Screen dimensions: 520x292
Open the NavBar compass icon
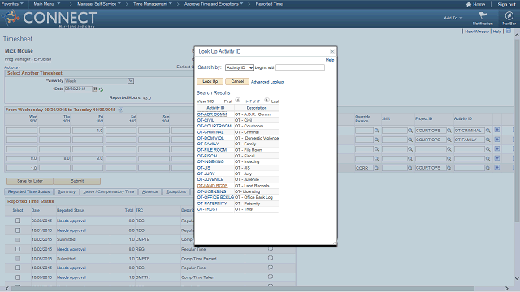coord(509,15)
